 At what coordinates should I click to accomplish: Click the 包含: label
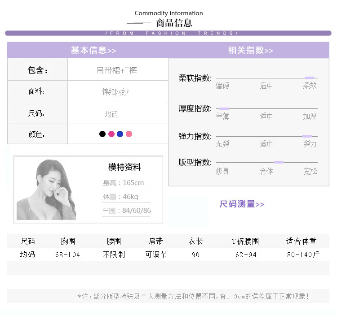coord(37,70)
